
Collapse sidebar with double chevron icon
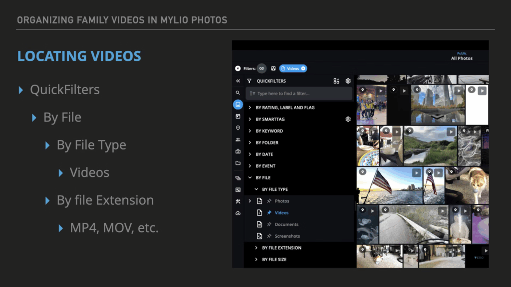point(238,81)
